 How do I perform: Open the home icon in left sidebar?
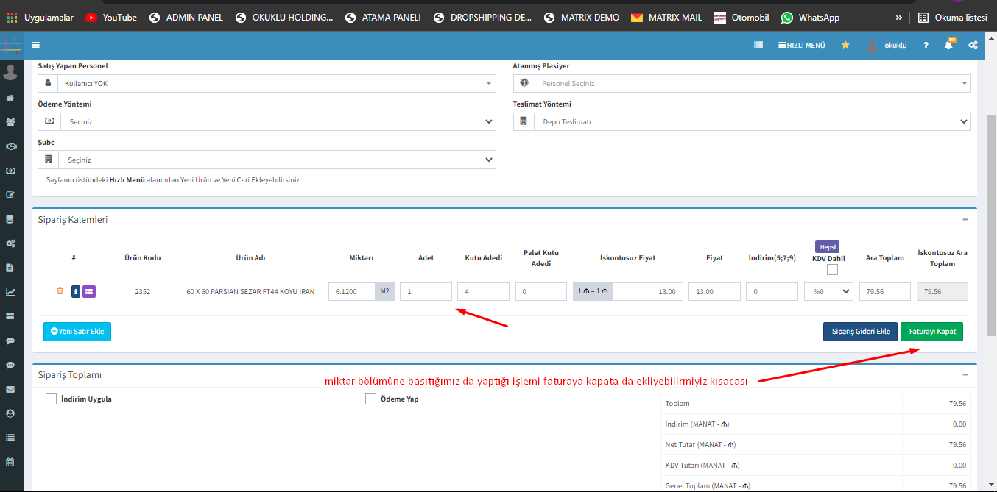pos(10,98)
